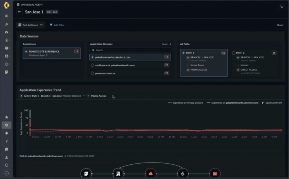Click score 15 badge on Path 2
The image size is (289, 179).
[274, 53]
